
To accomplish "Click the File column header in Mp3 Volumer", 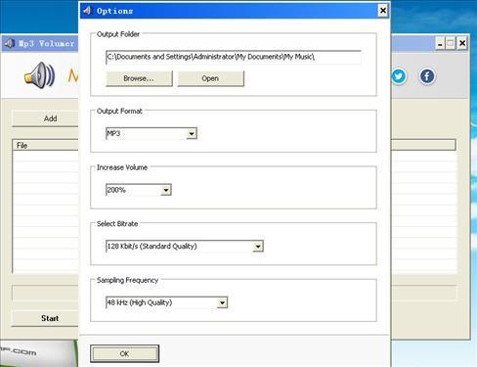I will coord(46,145).
